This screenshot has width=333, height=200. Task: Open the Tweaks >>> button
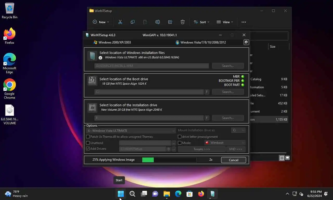tap(202, 149)
